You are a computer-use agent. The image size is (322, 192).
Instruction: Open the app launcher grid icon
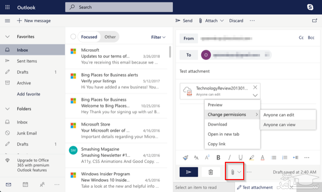pyautogui.click(x=7, y=8)
